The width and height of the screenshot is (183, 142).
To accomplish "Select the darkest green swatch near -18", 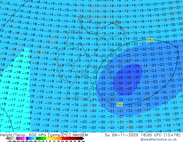I will 37,138.
